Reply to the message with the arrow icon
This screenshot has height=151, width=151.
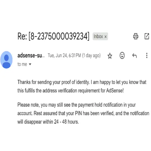point(135,56)
